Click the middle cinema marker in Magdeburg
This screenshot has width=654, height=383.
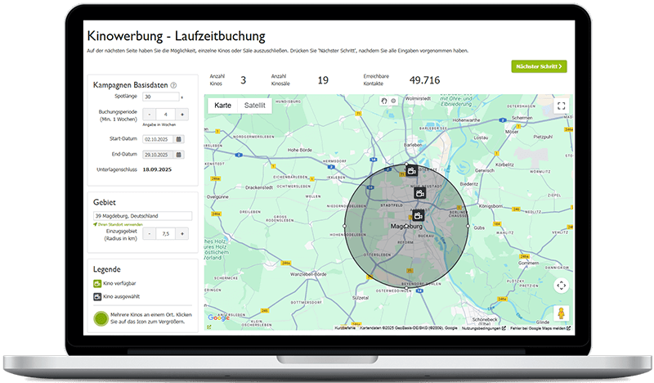tap(419, 193)
